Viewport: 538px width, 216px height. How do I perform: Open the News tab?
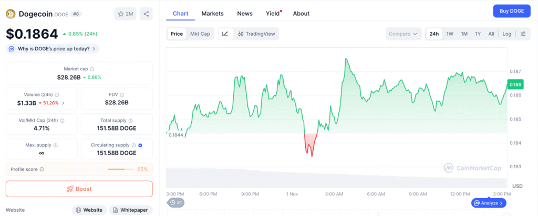point(244,13)
